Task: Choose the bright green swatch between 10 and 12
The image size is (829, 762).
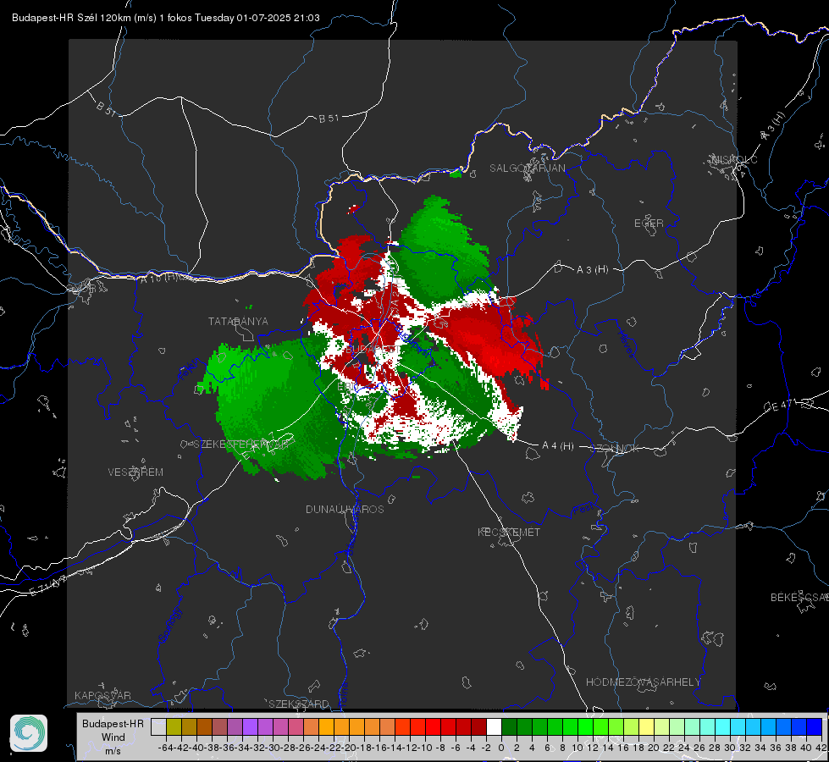Action: point(585,727)
